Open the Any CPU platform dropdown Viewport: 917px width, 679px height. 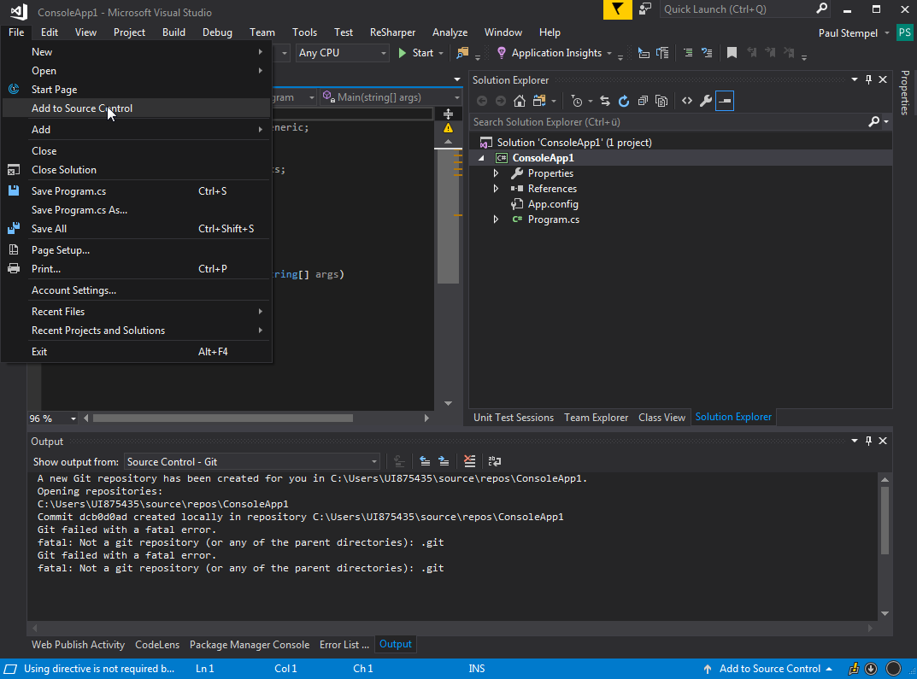343,53
